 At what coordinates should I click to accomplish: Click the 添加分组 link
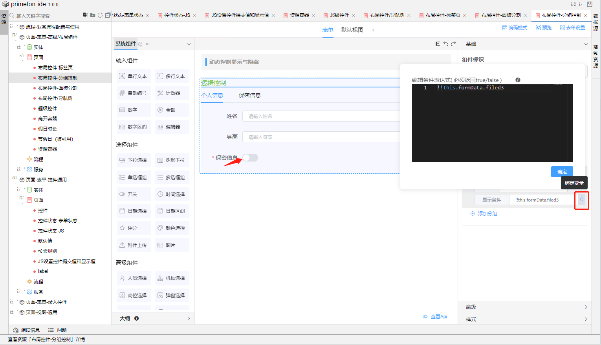point(487,214)
